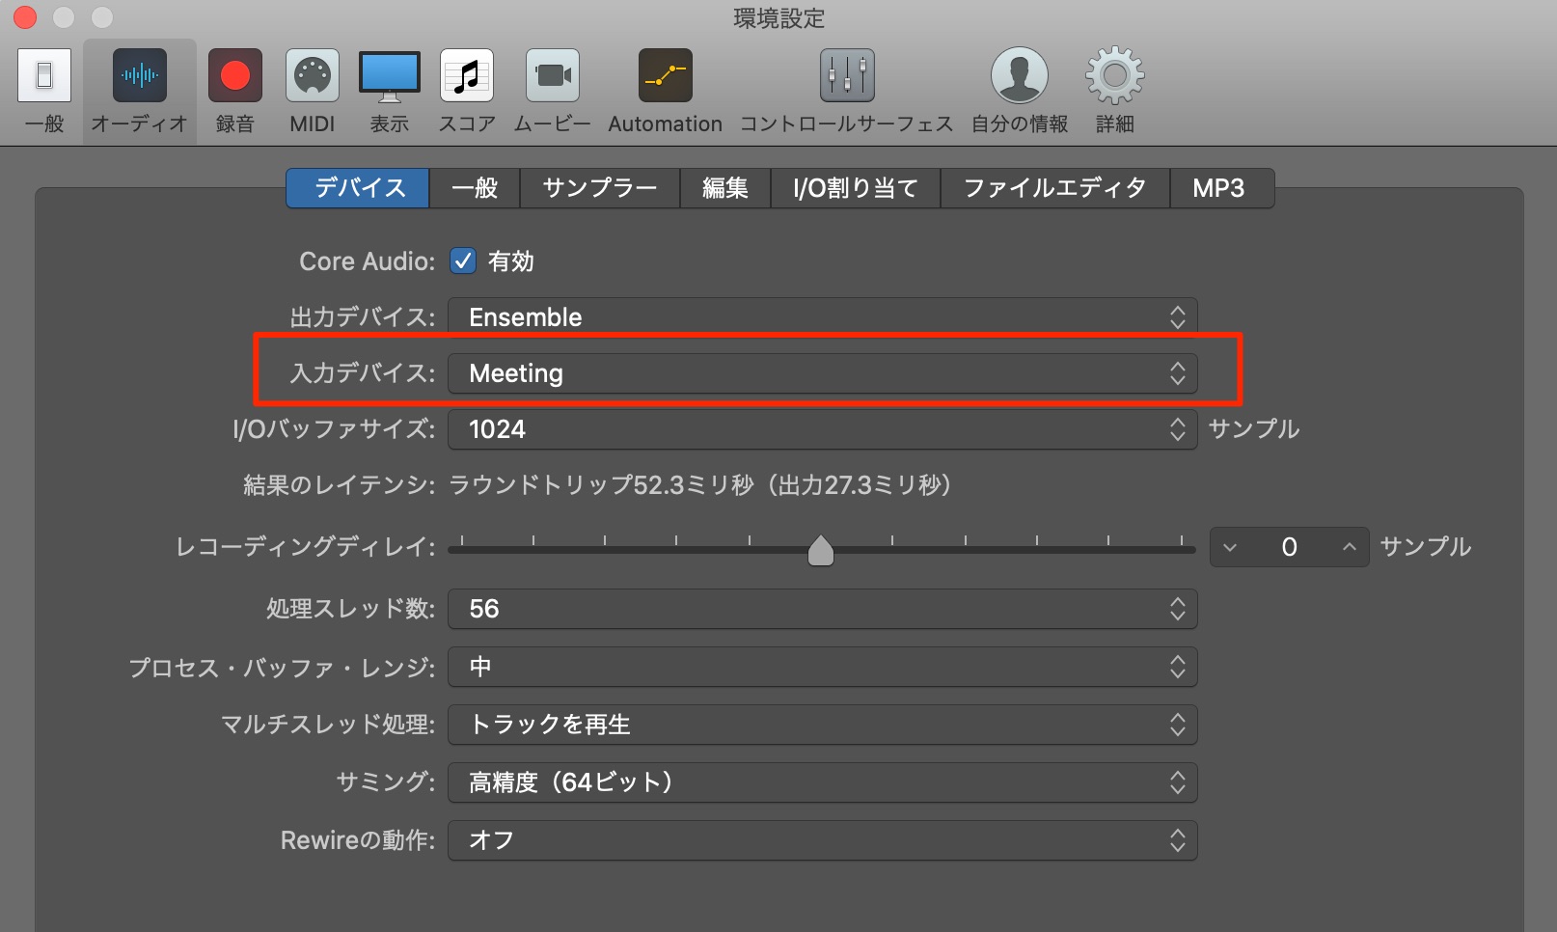1557x932 pixels.
Task: Open the MIDI preferences pane
Action: 313,92
